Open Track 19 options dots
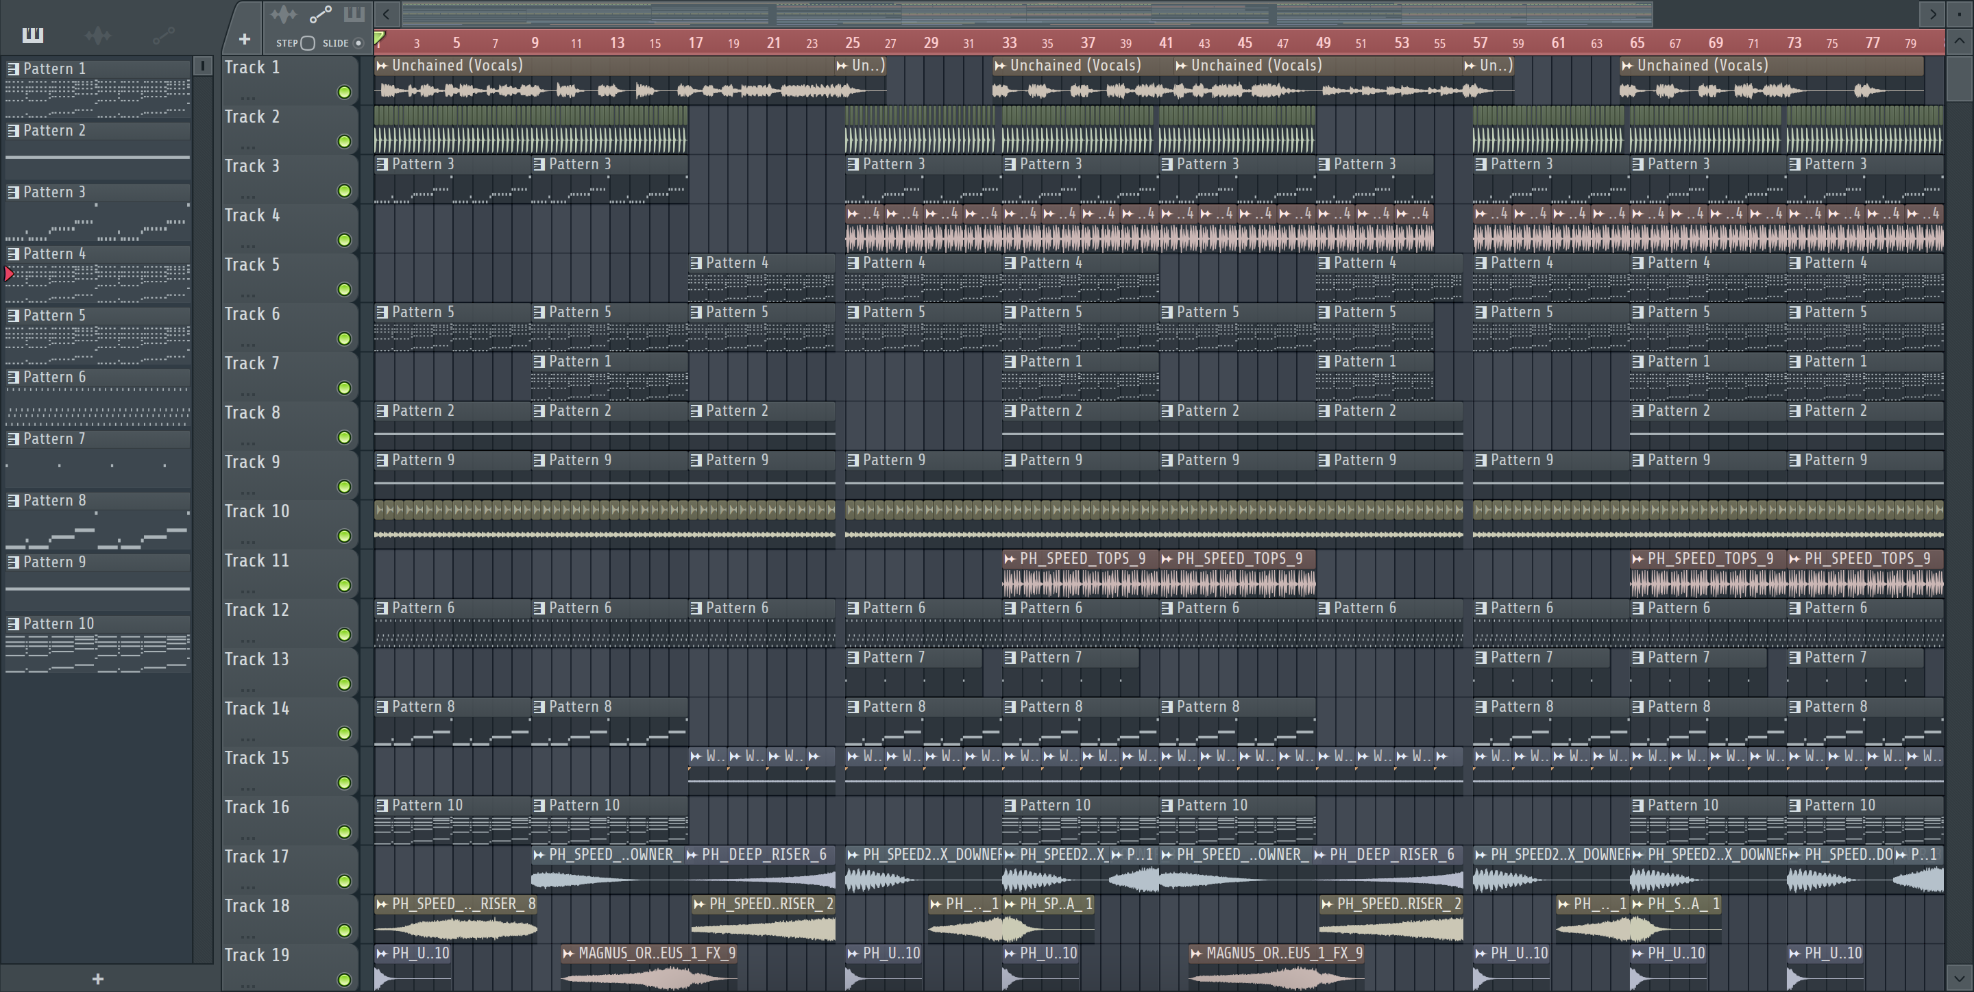1974x992 pixels. tap(247, 985)
